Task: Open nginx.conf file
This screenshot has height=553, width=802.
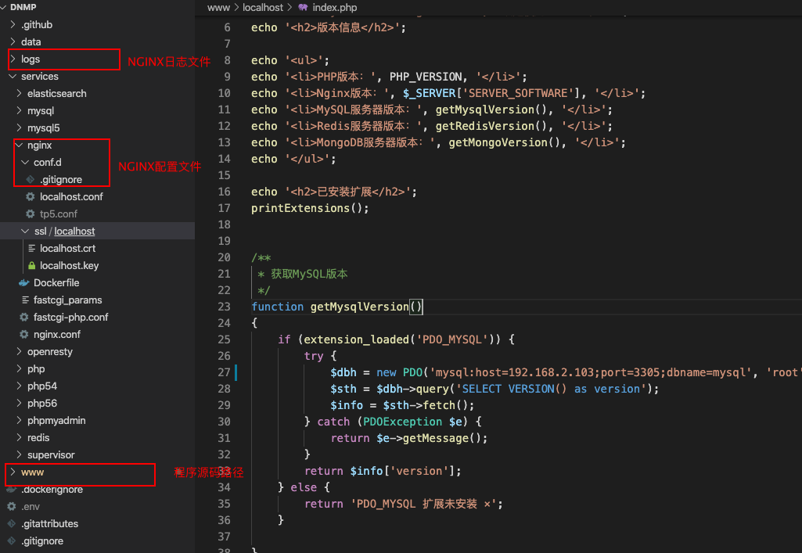Action: 57,334
